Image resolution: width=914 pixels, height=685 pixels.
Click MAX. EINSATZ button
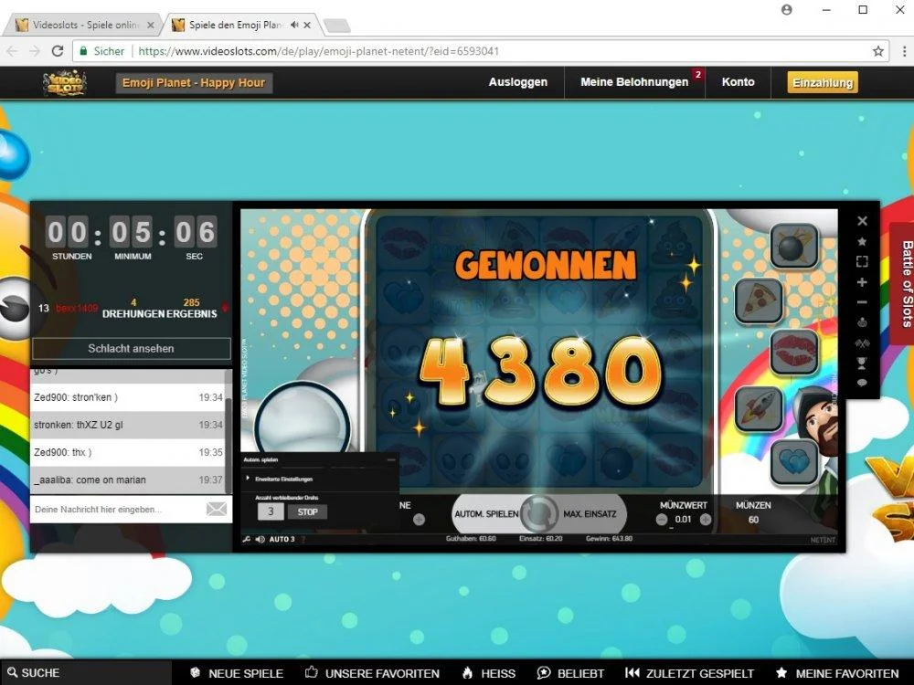coord(590,513)
